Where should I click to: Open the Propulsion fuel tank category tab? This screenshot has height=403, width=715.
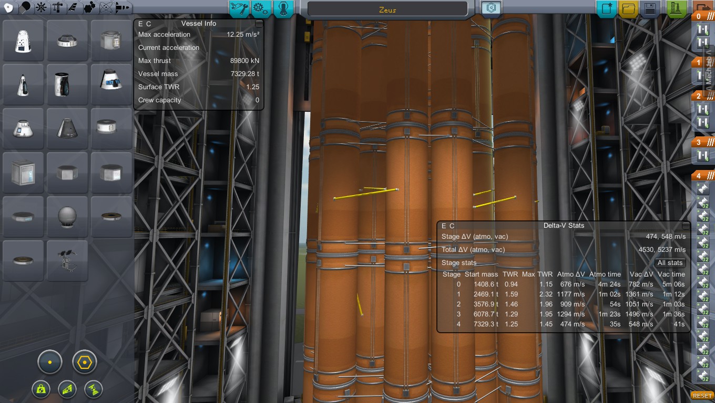[25, 8]
